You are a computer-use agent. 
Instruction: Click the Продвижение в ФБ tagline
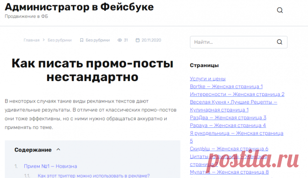coord(26,16)
